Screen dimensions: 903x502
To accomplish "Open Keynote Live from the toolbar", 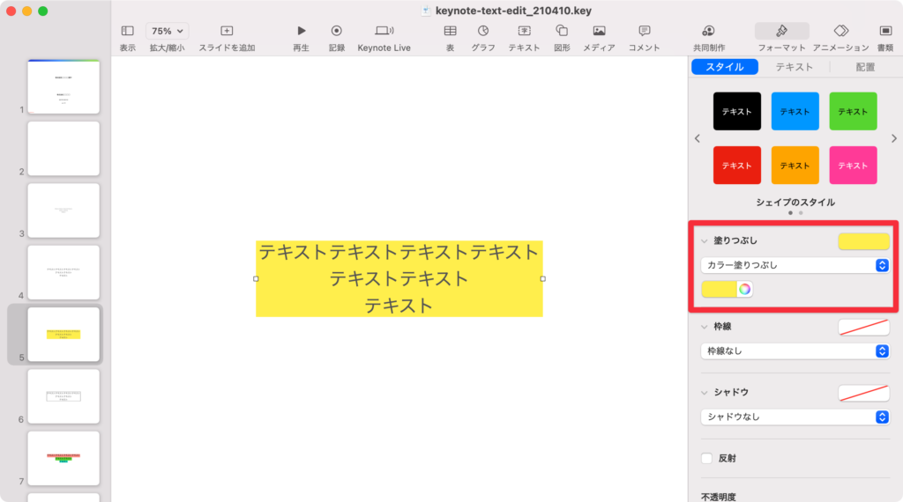I will tap(384, 31).
